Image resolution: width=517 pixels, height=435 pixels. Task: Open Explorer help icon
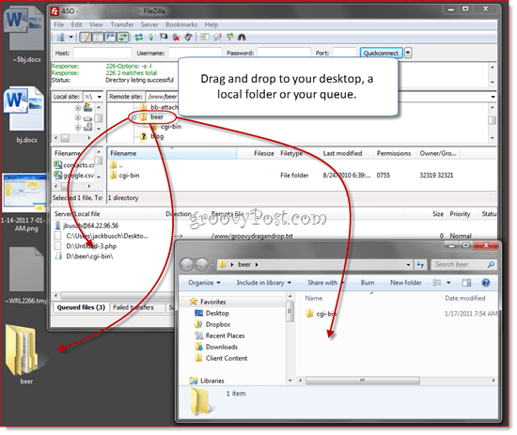(486, 283)
